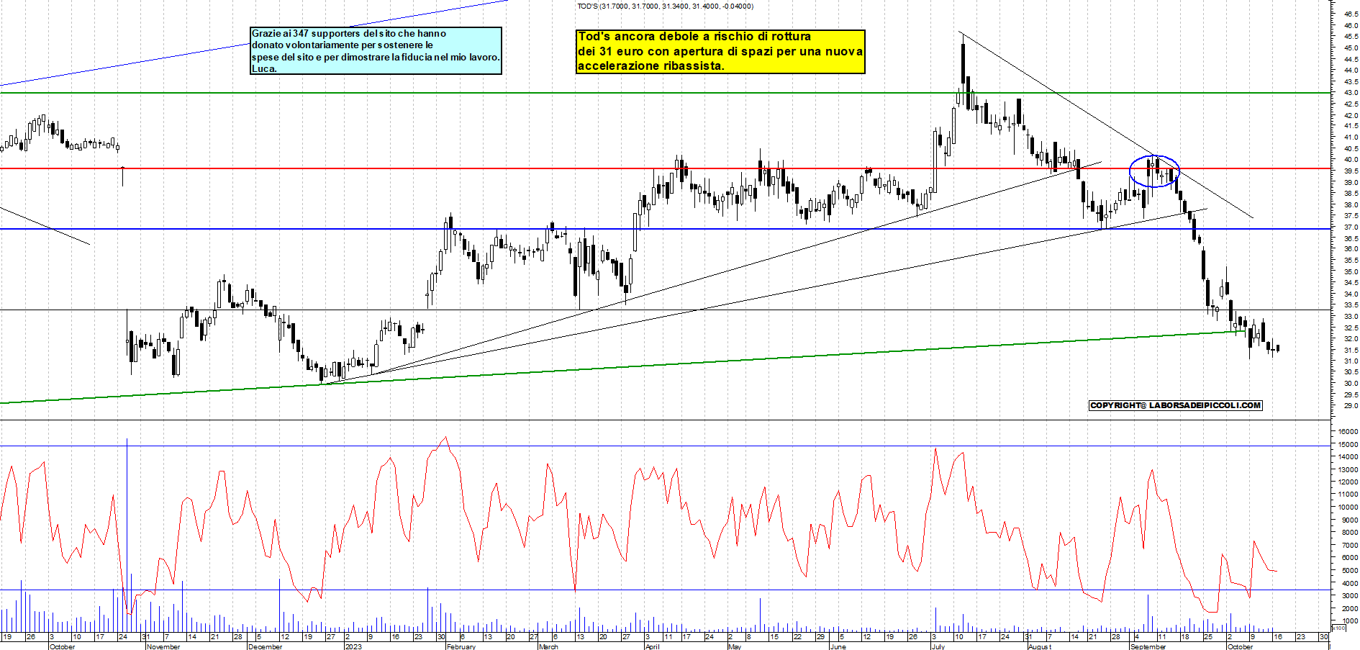Click the 33.0 value on the price scale
This screenshot has width=1360, height=650.
1351,316
